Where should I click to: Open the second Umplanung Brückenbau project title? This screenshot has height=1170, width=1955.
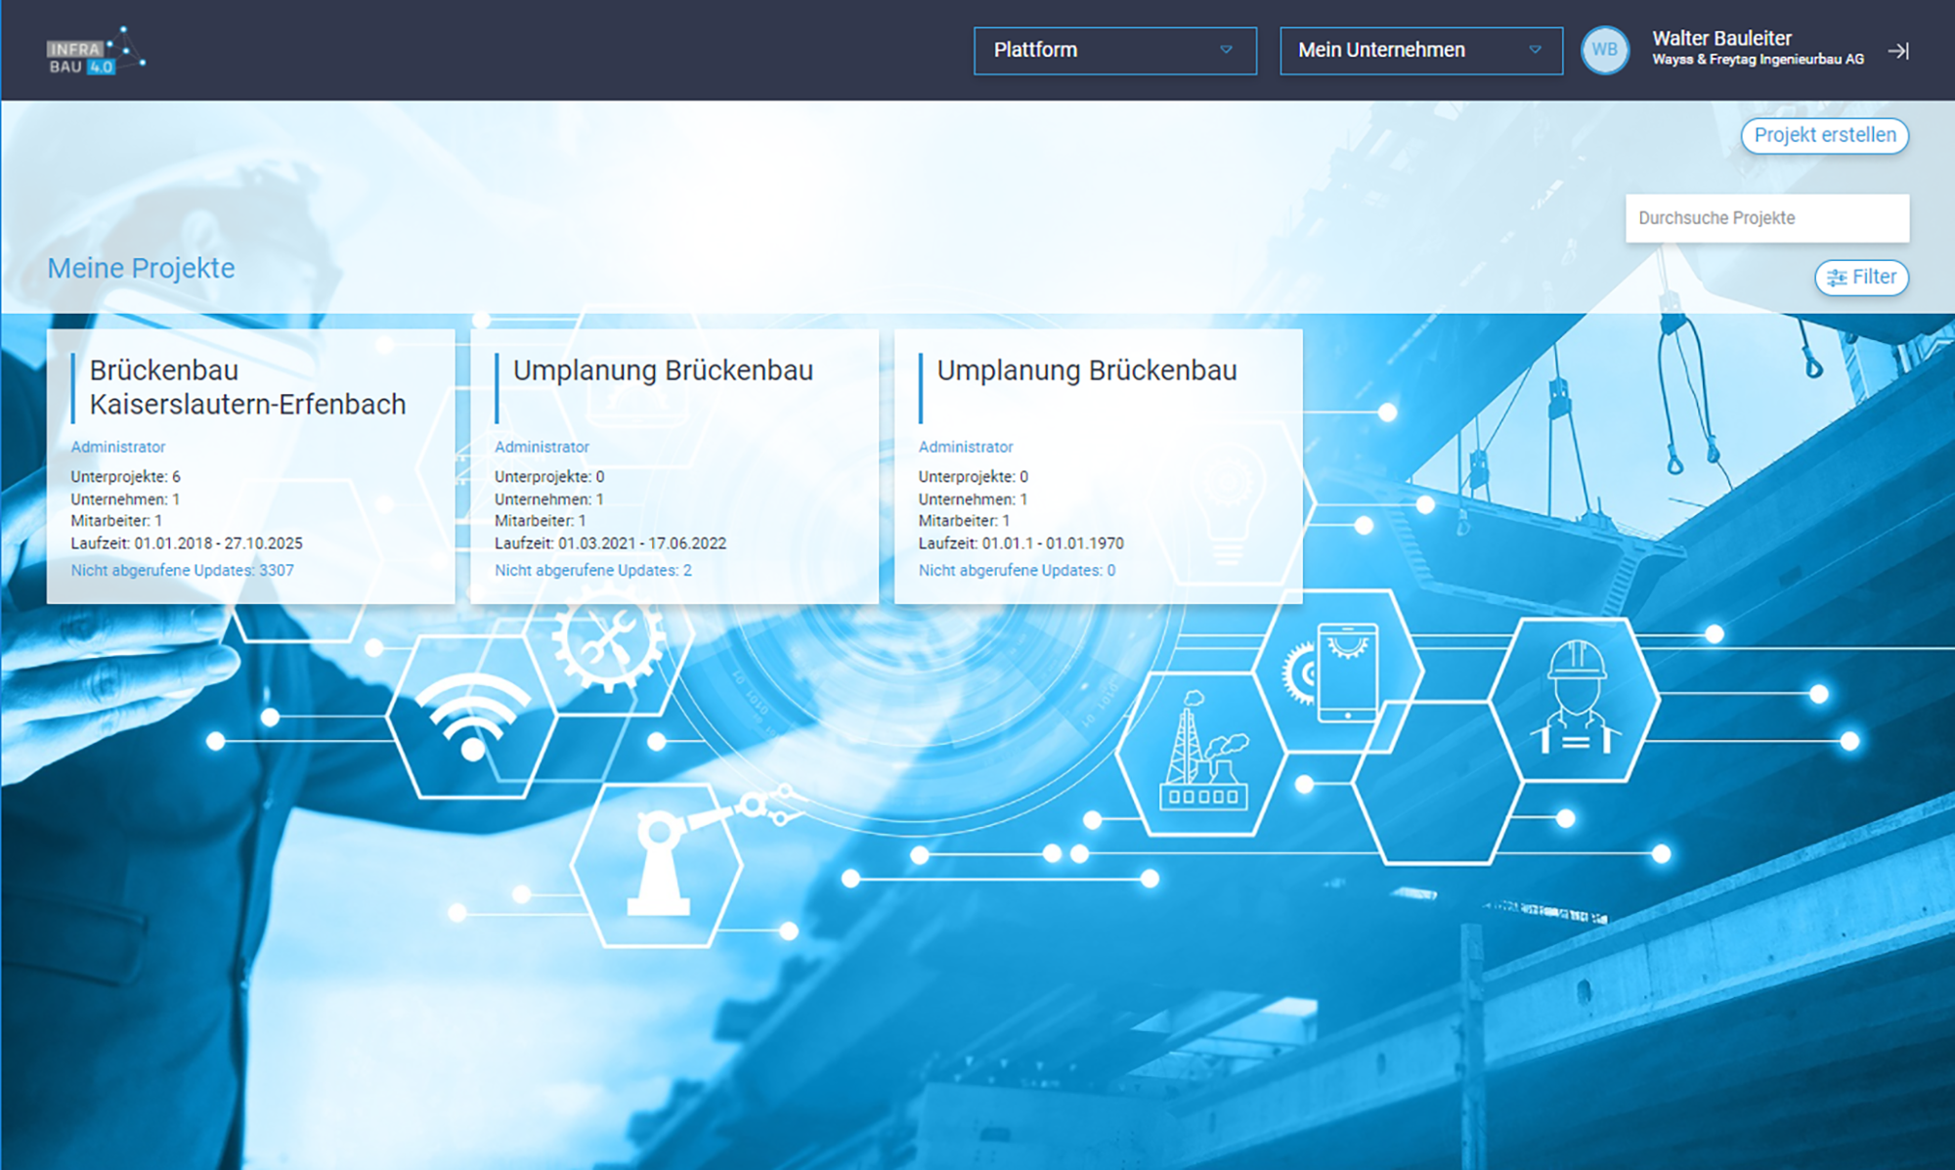coord(663,370)
